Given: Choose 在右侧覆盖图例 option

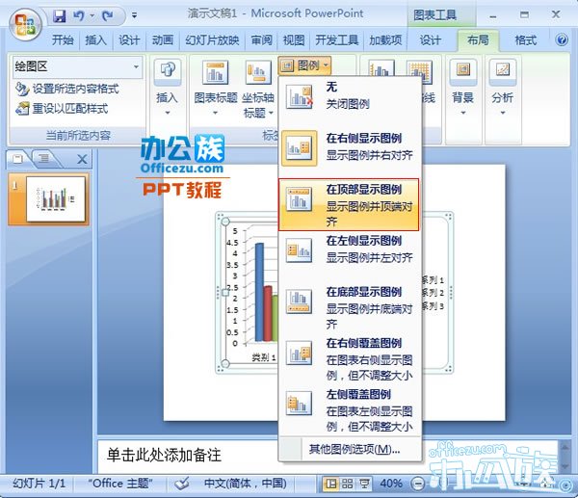Looking at the screenshot, I should coord(349,359).
